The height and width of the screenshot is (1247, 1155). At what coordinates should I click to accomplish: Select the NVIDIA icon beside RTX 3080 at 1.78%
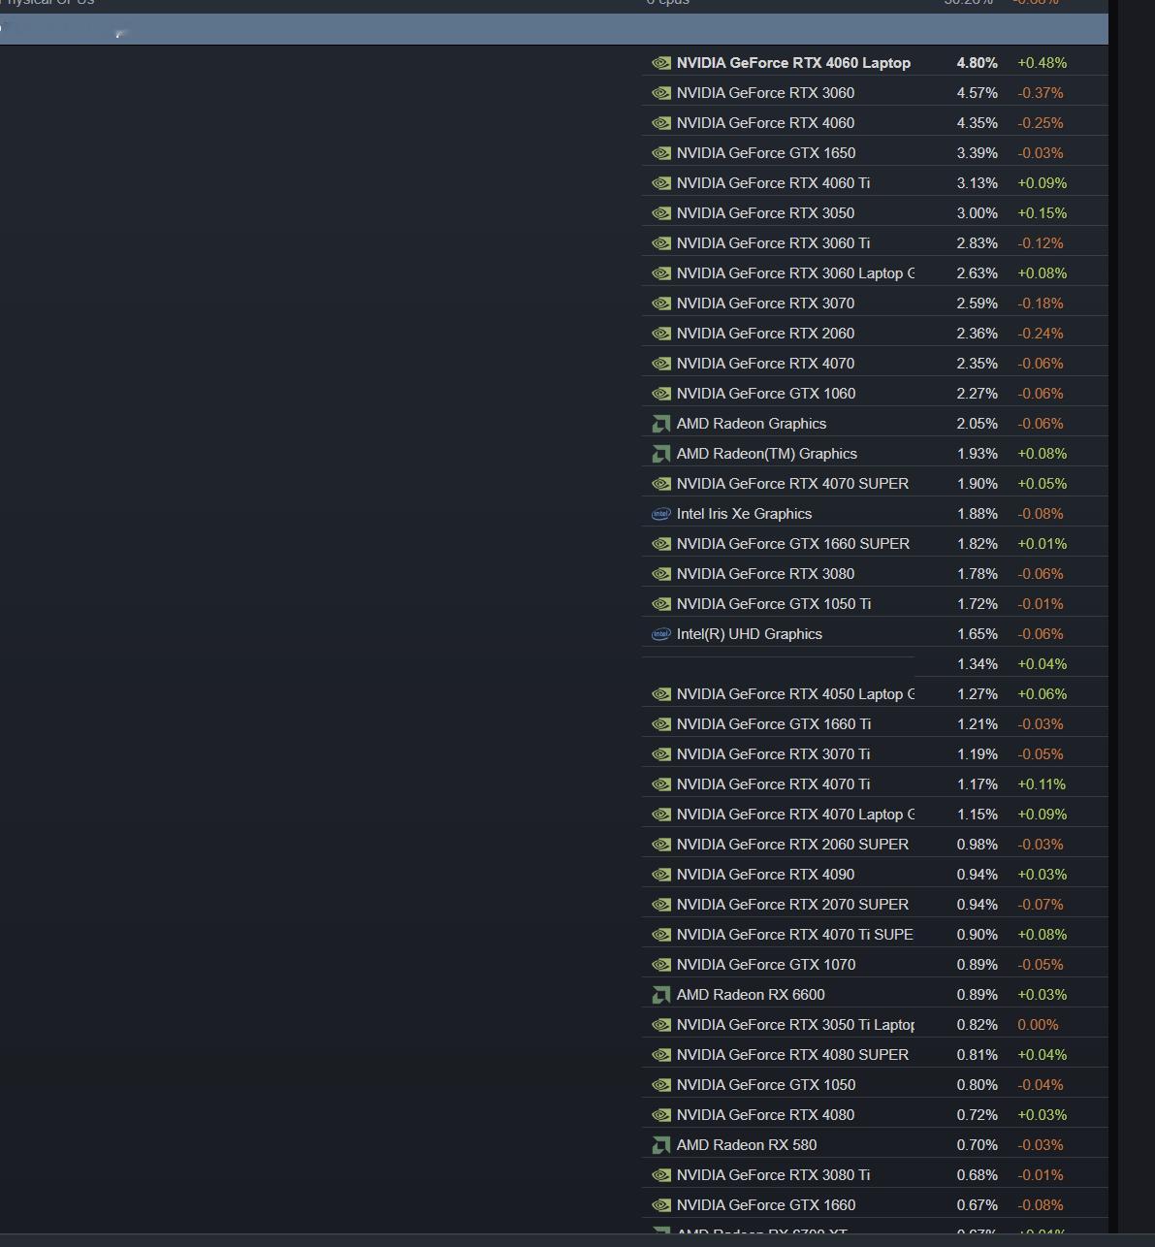(x=661, y=574)
